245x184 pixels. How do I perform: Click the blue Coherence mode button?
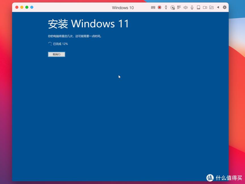click(32, 7)
